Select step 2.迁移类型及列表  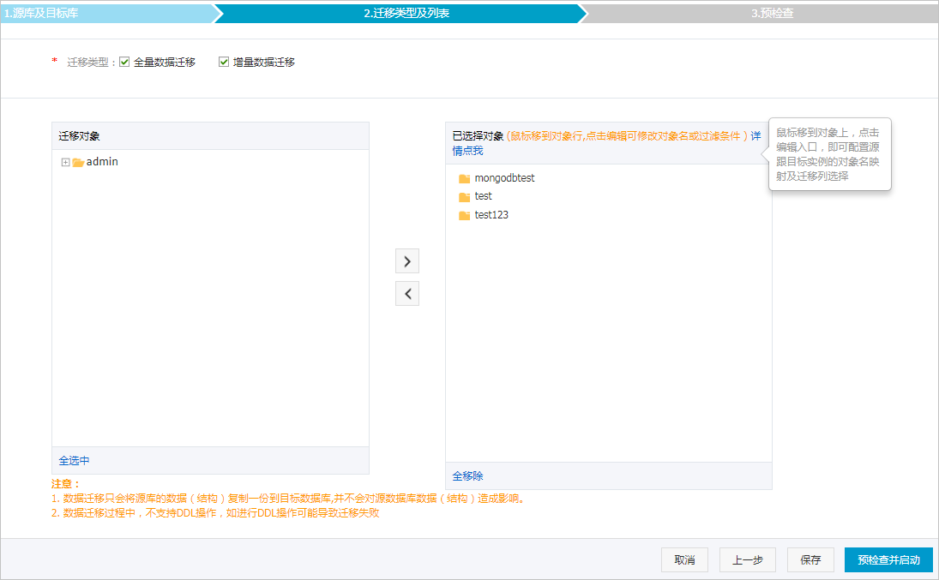[x=406, y=13]
